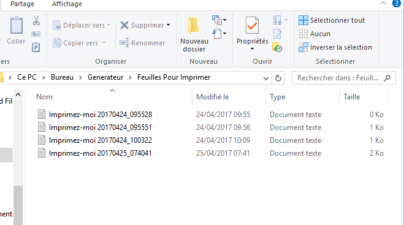The image size is (404, 225).
Task: Click the Coller paste clipboard icon
Action: click(16, 25)
